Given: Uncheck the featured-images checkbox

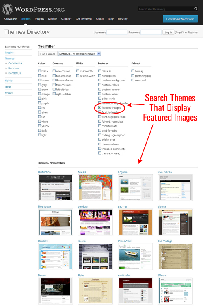Looking at the screenshot, I should tap(99, 107).
